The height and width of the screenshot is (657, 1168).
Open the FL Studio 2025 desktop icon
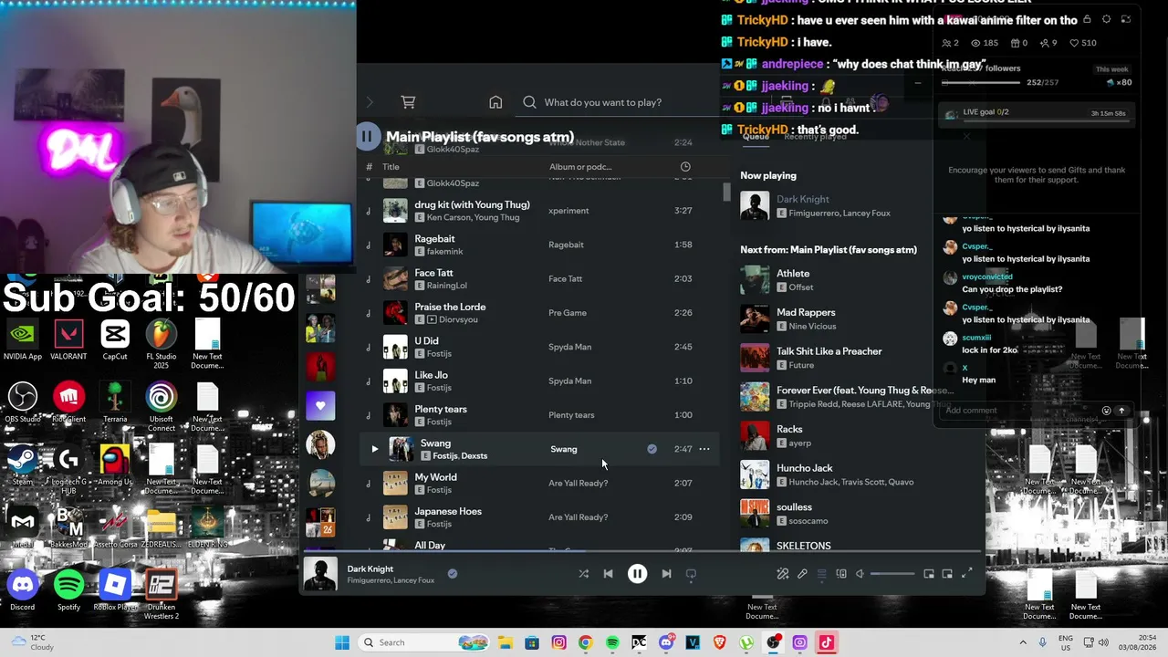point(162,344)
